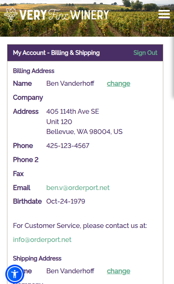Screen dimensions: 174x284
Task: Open the hamburger menu icon
Action: (164, 14)
